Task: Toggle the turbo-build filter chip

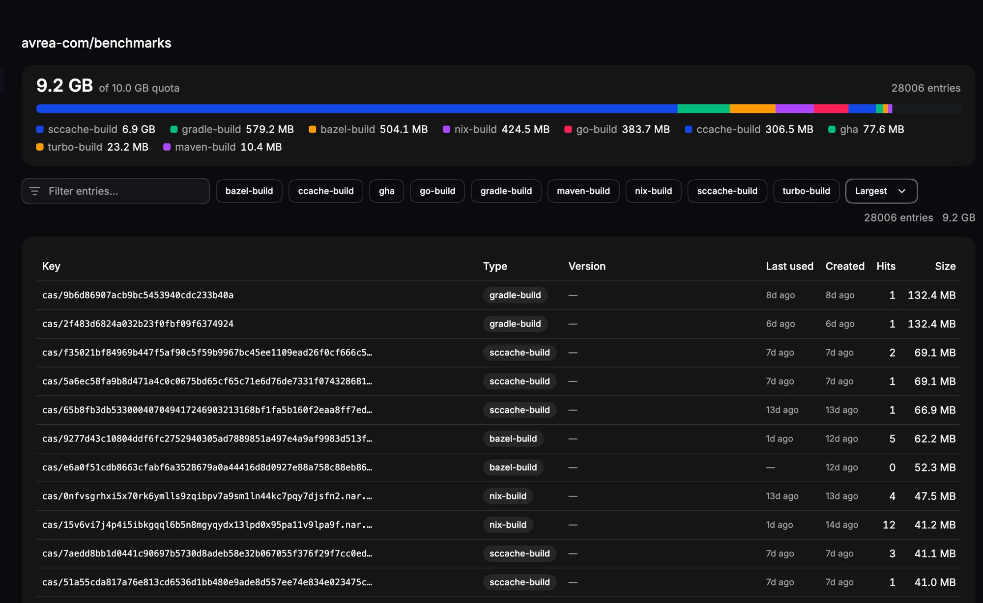Action: (807, 191)
